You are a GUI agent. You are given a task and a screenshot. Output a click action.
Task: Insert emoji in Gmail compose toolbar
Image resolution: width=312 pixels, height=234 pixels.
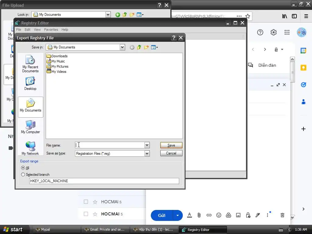[x=219, y=215]
